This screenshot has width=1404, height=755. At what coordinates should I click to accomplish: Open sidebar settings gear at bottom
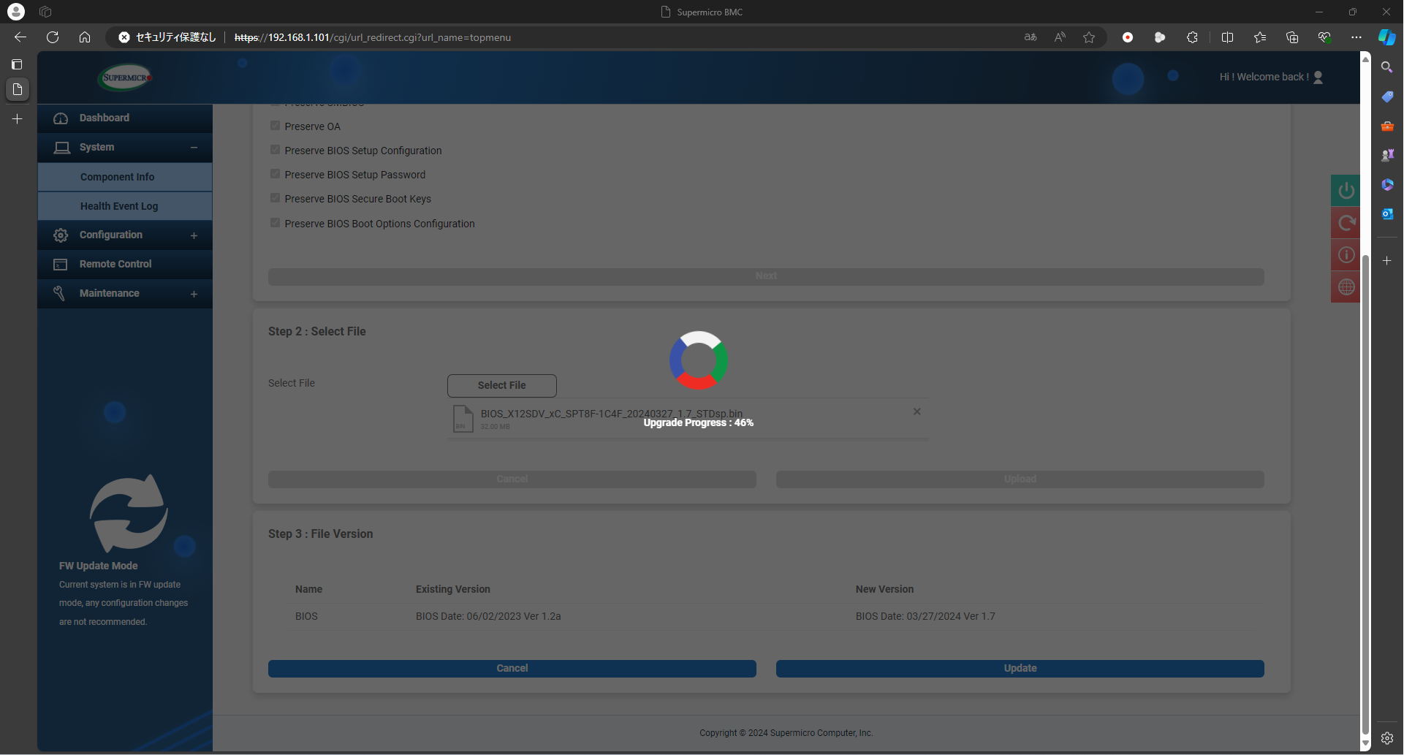(1386, 738)
